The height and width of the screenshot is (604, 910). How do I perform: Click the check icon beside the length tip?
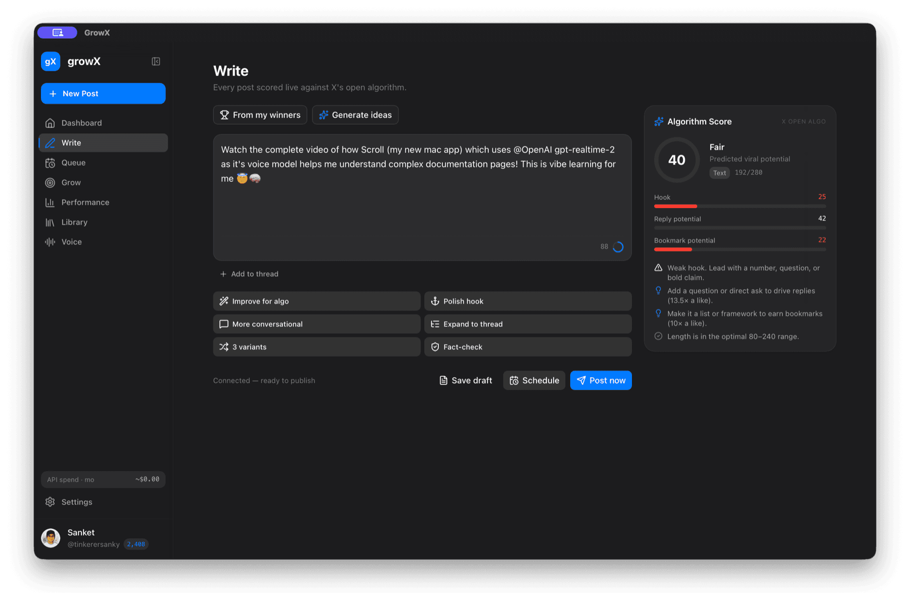[658, 336]
